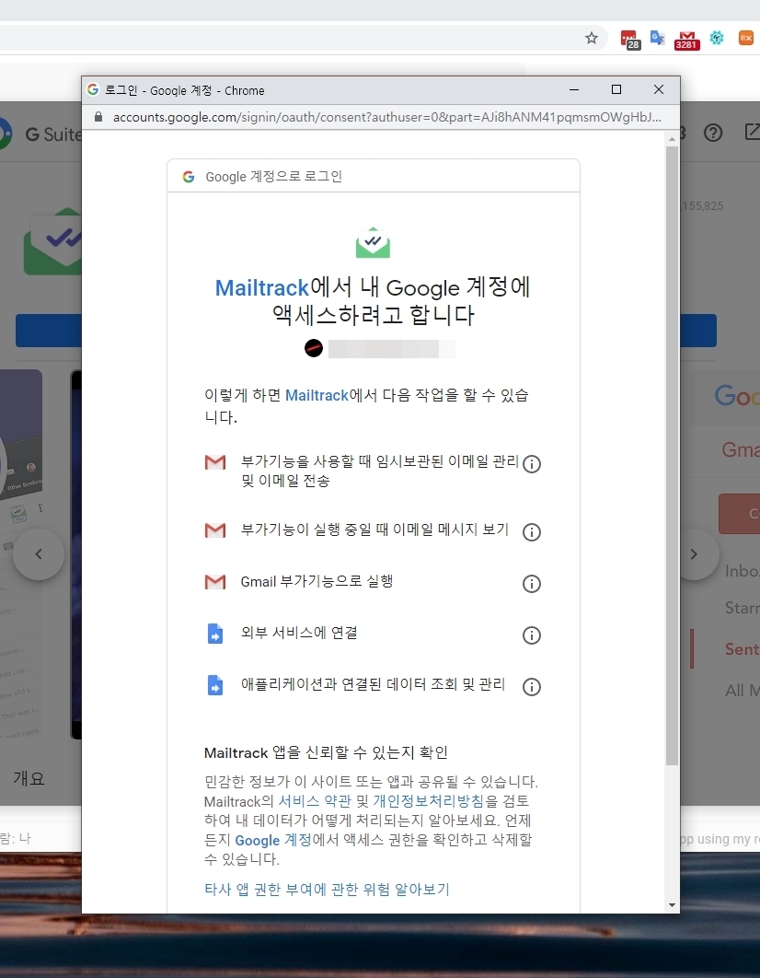
Task: Click the bookmark star icon in address bar
Action: 592,38
